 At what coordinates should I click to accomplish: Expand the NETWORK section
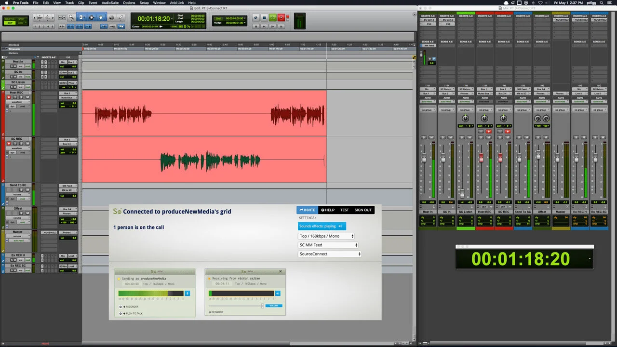click(216, 312)
